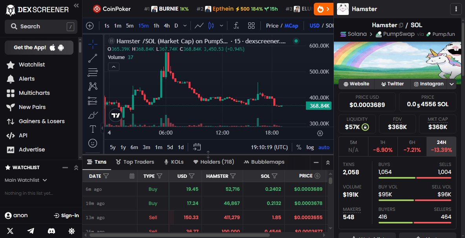The height and width of the screenshot is (238, 465).
Task: Open the X (Twitter) social icon
Action: coord(10,231)
